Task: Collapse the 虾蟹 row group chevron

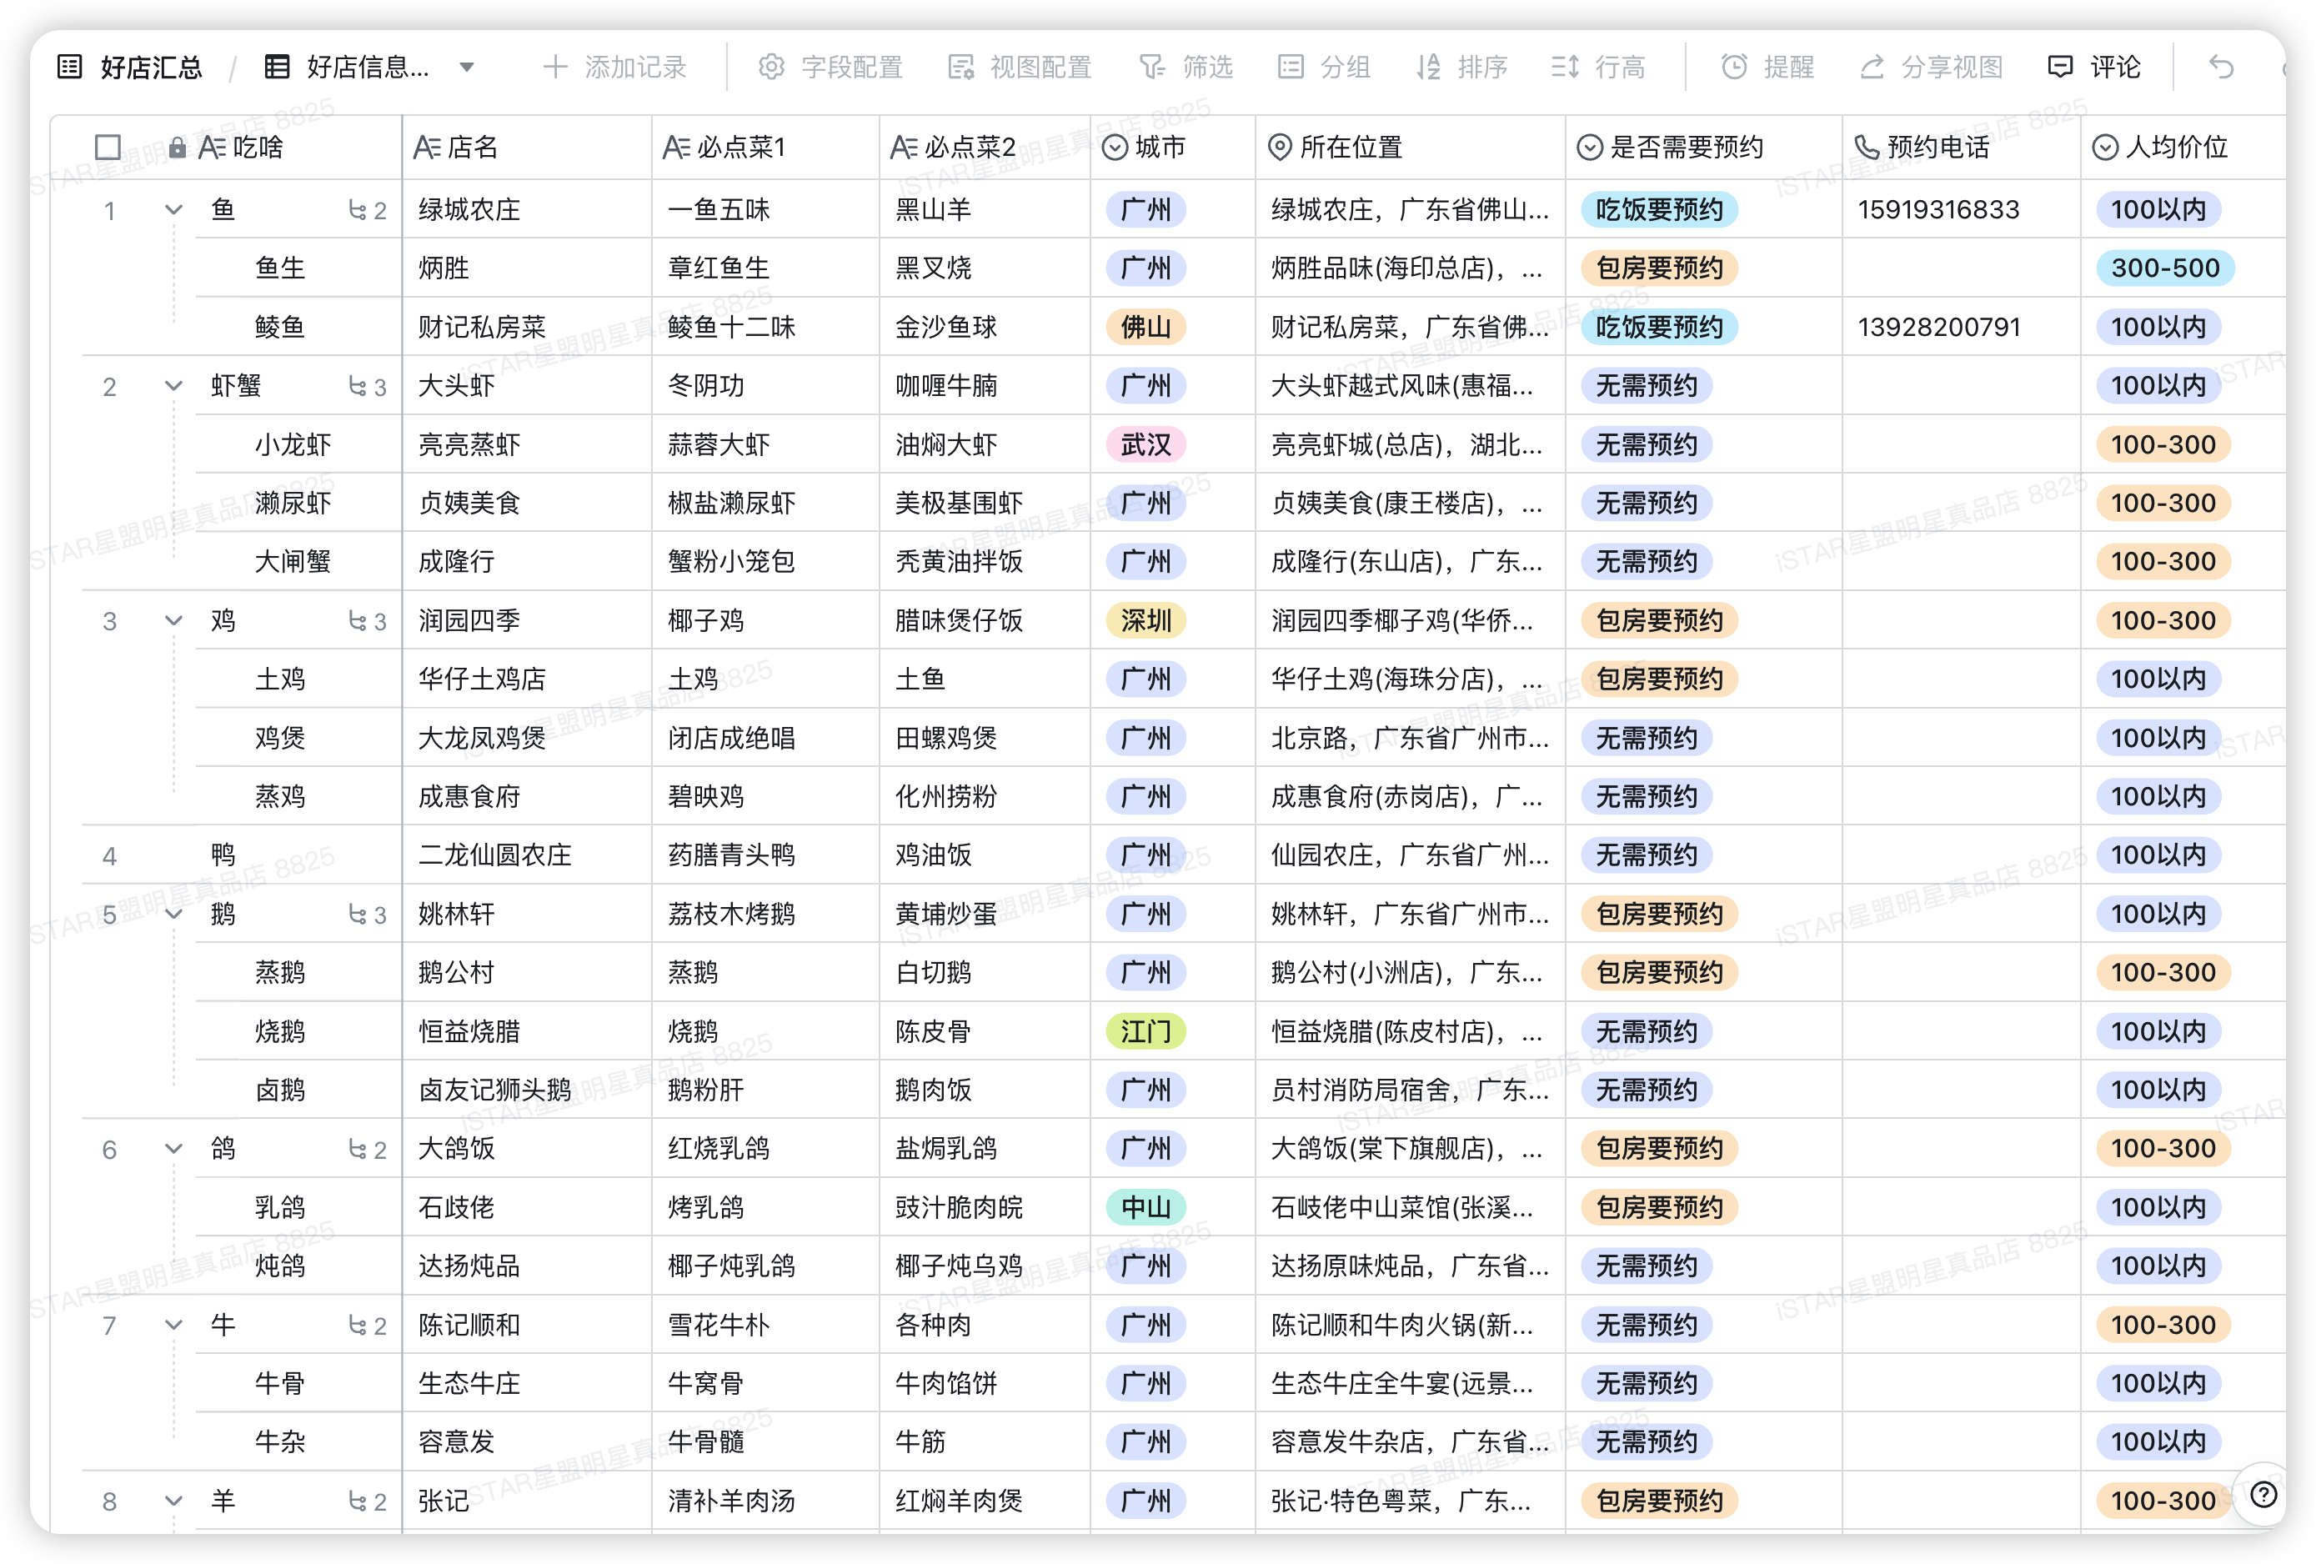Action: [x=173, y=387]
